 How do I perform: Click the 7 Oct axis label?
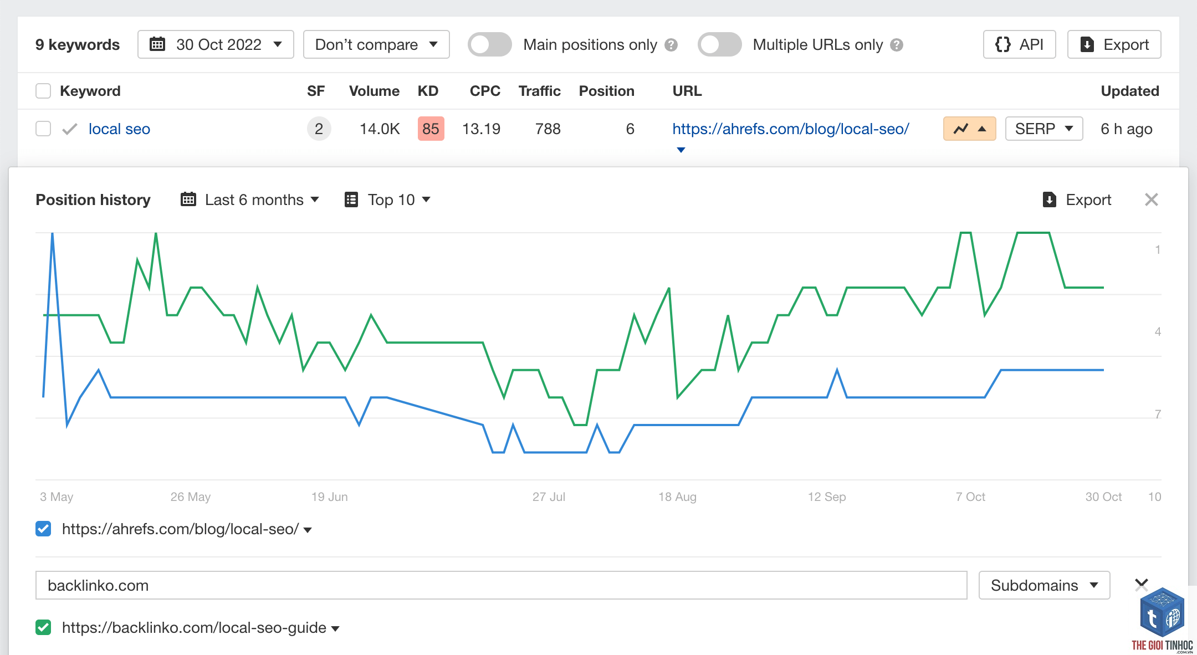[x=970, y=497]
